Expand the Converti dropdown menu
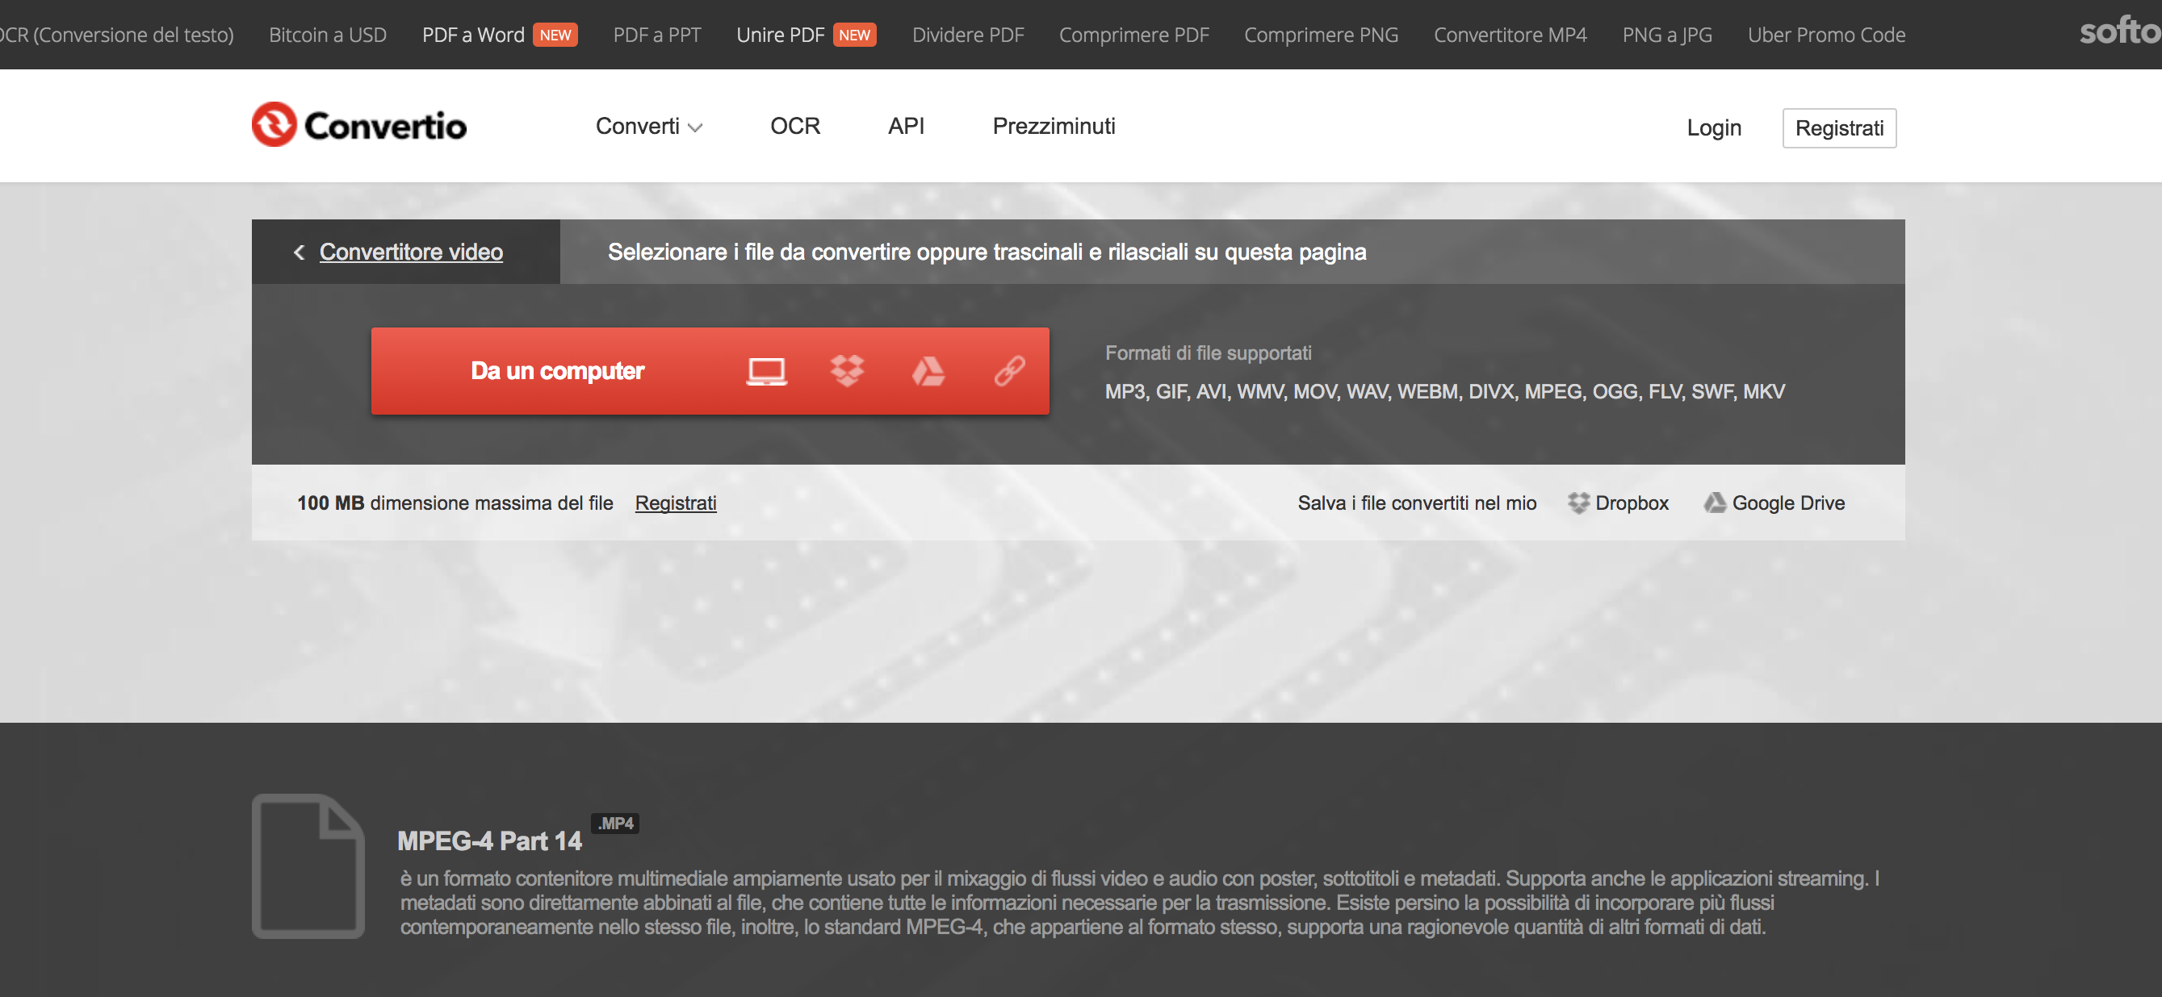Image resolution: width=2162 pixels, height=997 pixels. 649,126
